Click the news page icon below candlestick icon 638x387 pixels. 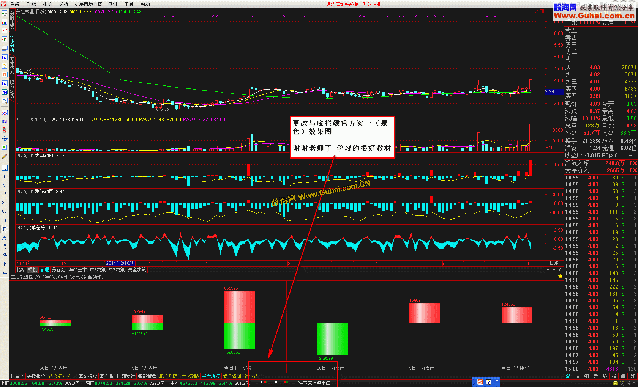(5, 48)
